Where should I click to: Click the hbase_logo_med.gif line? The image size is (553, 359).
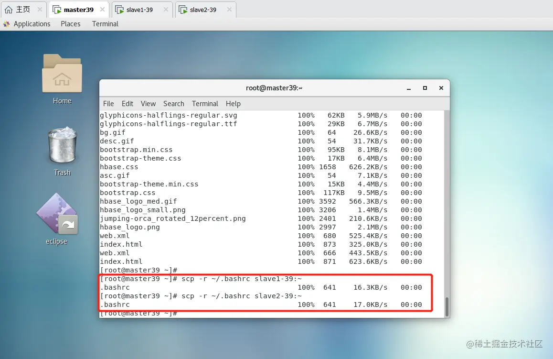coord(261,202)
